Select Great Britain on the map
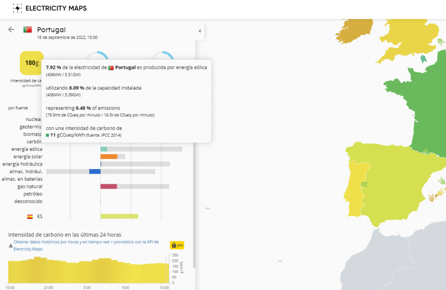Screen dimensions: 446x290 [x=410, y=37]
